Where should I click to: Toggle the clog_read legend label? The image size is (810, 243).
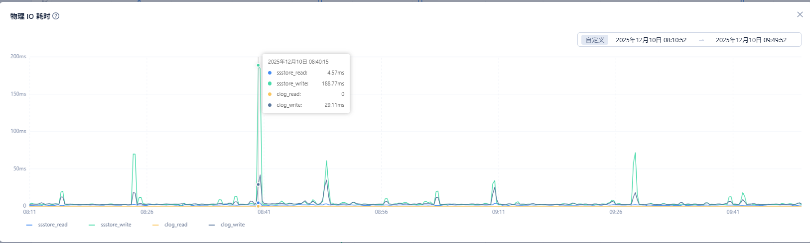tap(176, 225)
